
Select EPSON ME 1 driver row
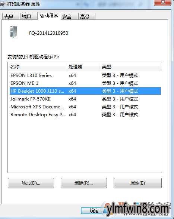point(85,83)
